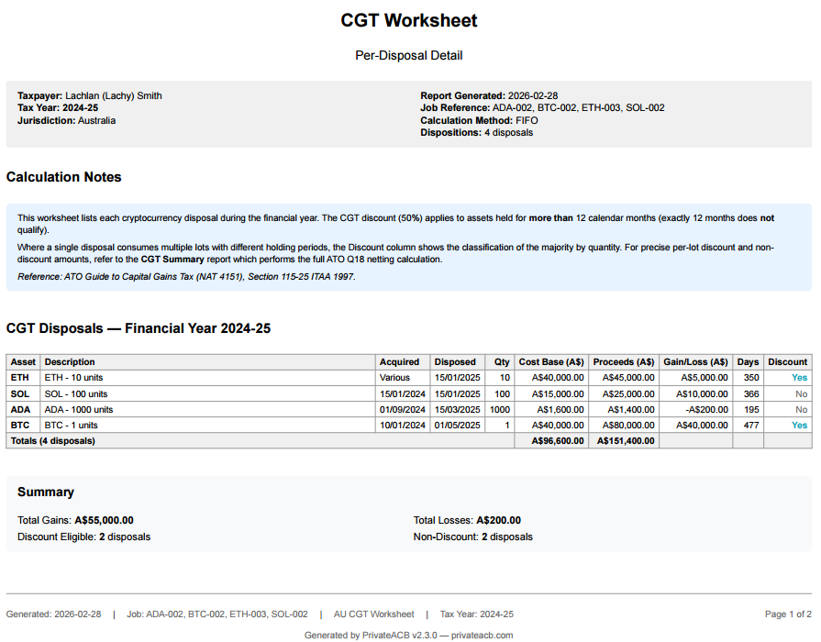The width and height of the screenshot is (821, 642).
Task: Click the 'Calculation Notes' heading
Action: [x=64, y=177]
